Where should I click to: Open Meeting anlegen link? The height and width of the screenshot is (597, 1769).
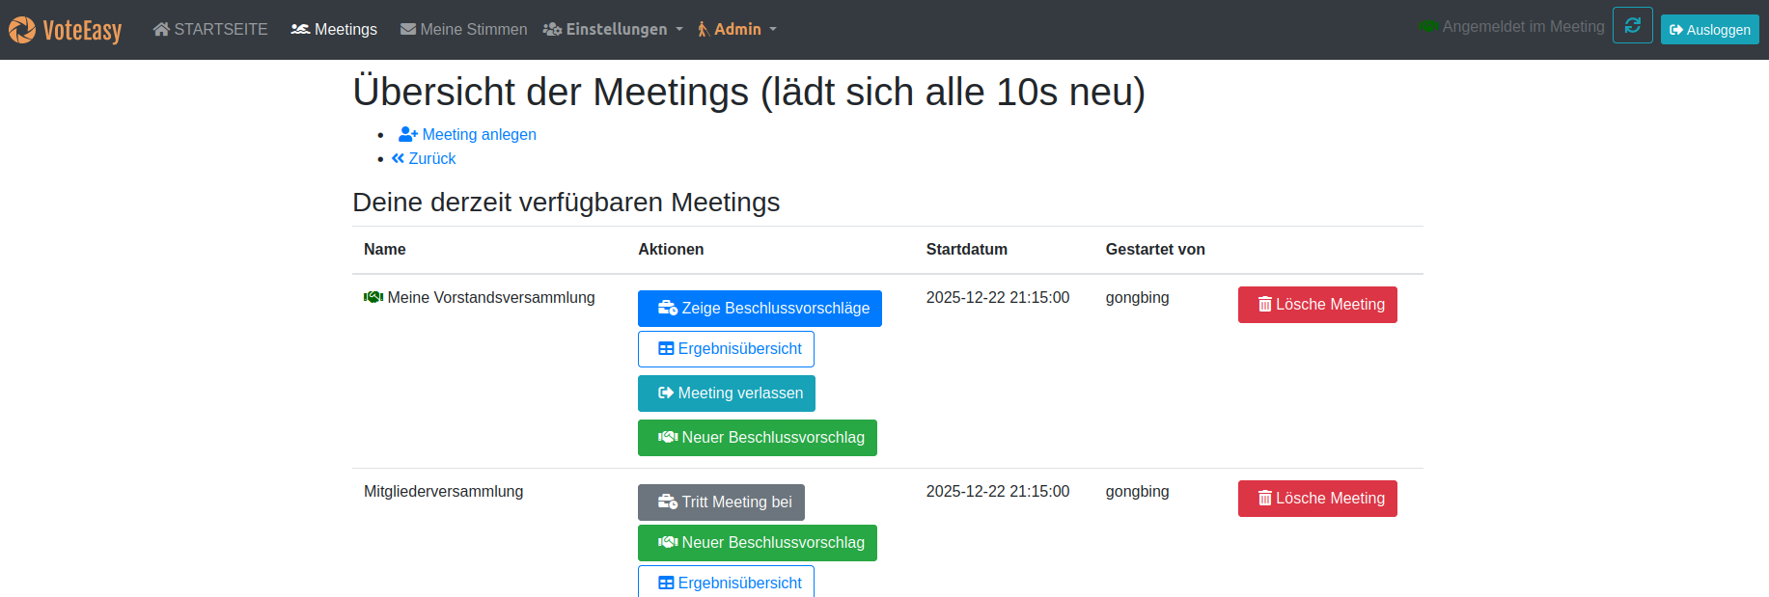pos(467,134)
